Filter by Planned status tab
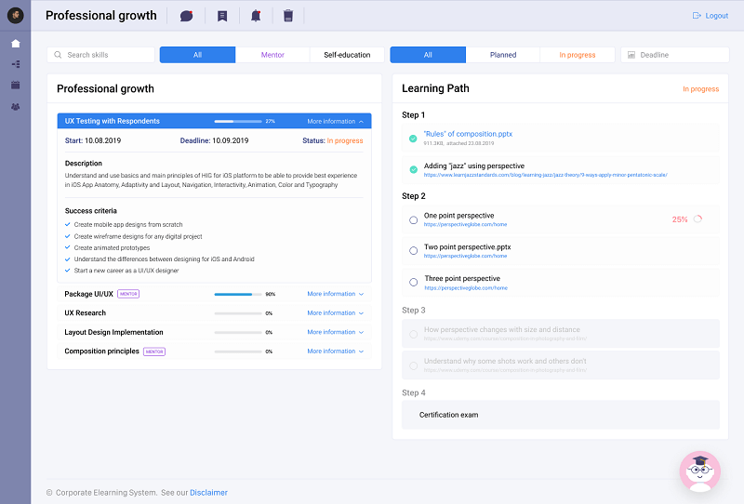Screen dimensions: 744x504 pos(503,55)
